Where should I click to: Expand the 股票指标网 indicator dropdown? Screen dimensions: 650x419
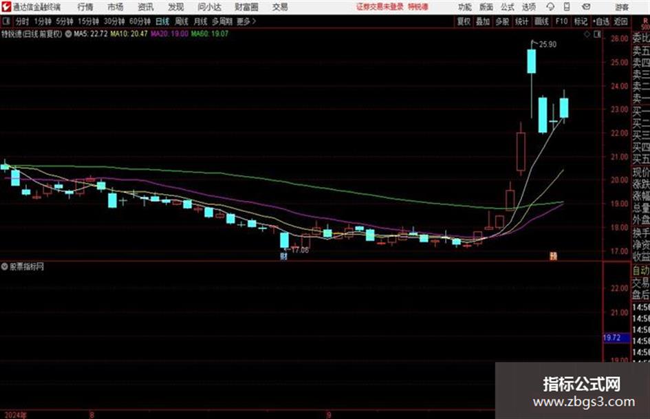point(5,266)
